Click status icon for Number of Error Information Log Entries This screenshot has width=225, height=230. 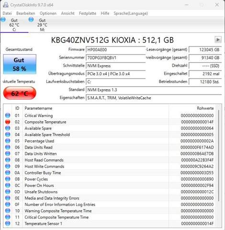pos(8,204)
